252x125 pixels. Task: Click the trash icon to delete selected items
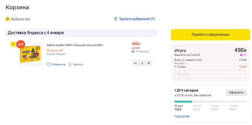(x=116, y=19)
